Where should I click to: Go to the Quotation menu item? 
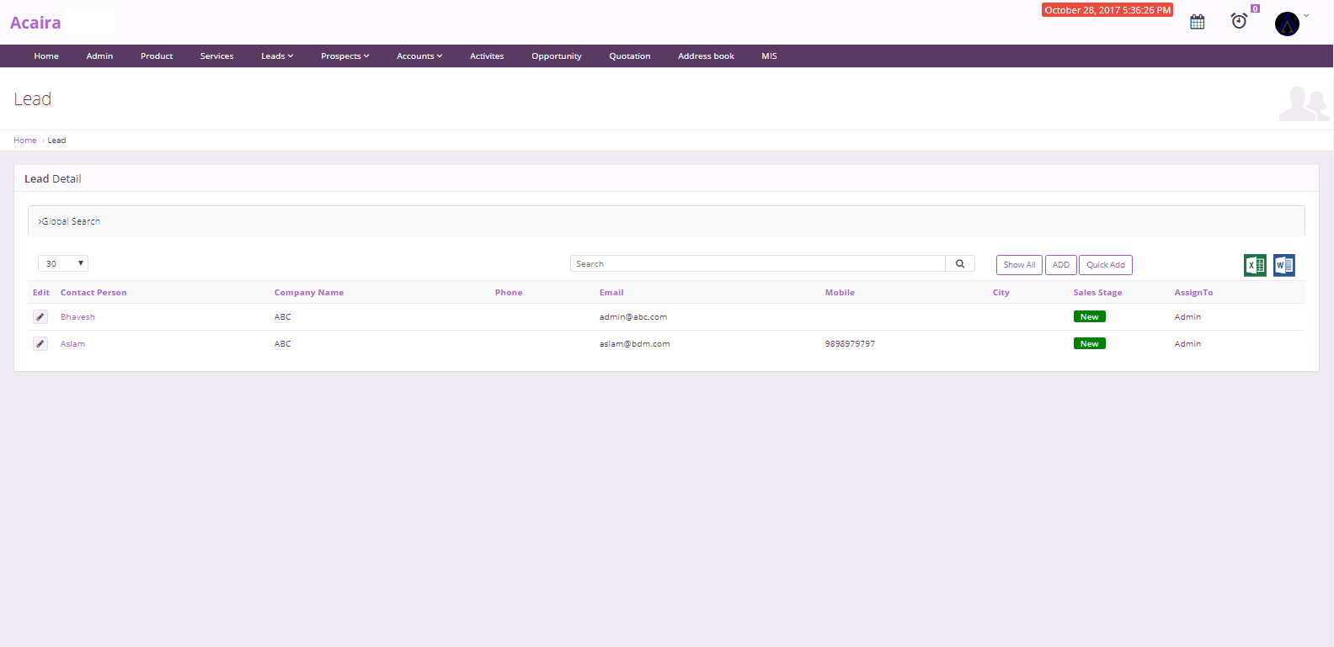(x=629, y=56)
